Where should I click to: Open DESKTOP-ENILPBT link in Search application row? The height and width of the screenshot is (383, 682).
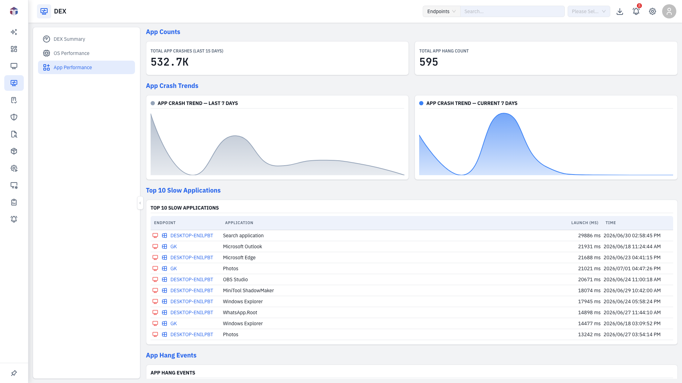click(192, 235)
